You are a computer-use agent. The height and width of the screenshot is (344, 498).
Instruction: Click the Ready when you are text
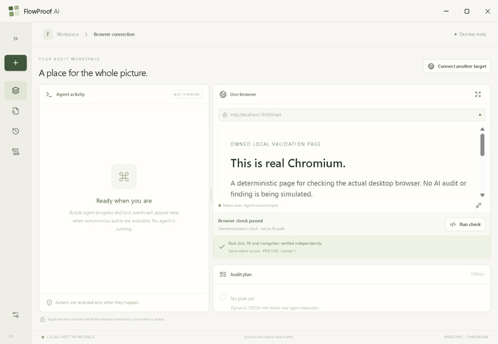[124, 201]
